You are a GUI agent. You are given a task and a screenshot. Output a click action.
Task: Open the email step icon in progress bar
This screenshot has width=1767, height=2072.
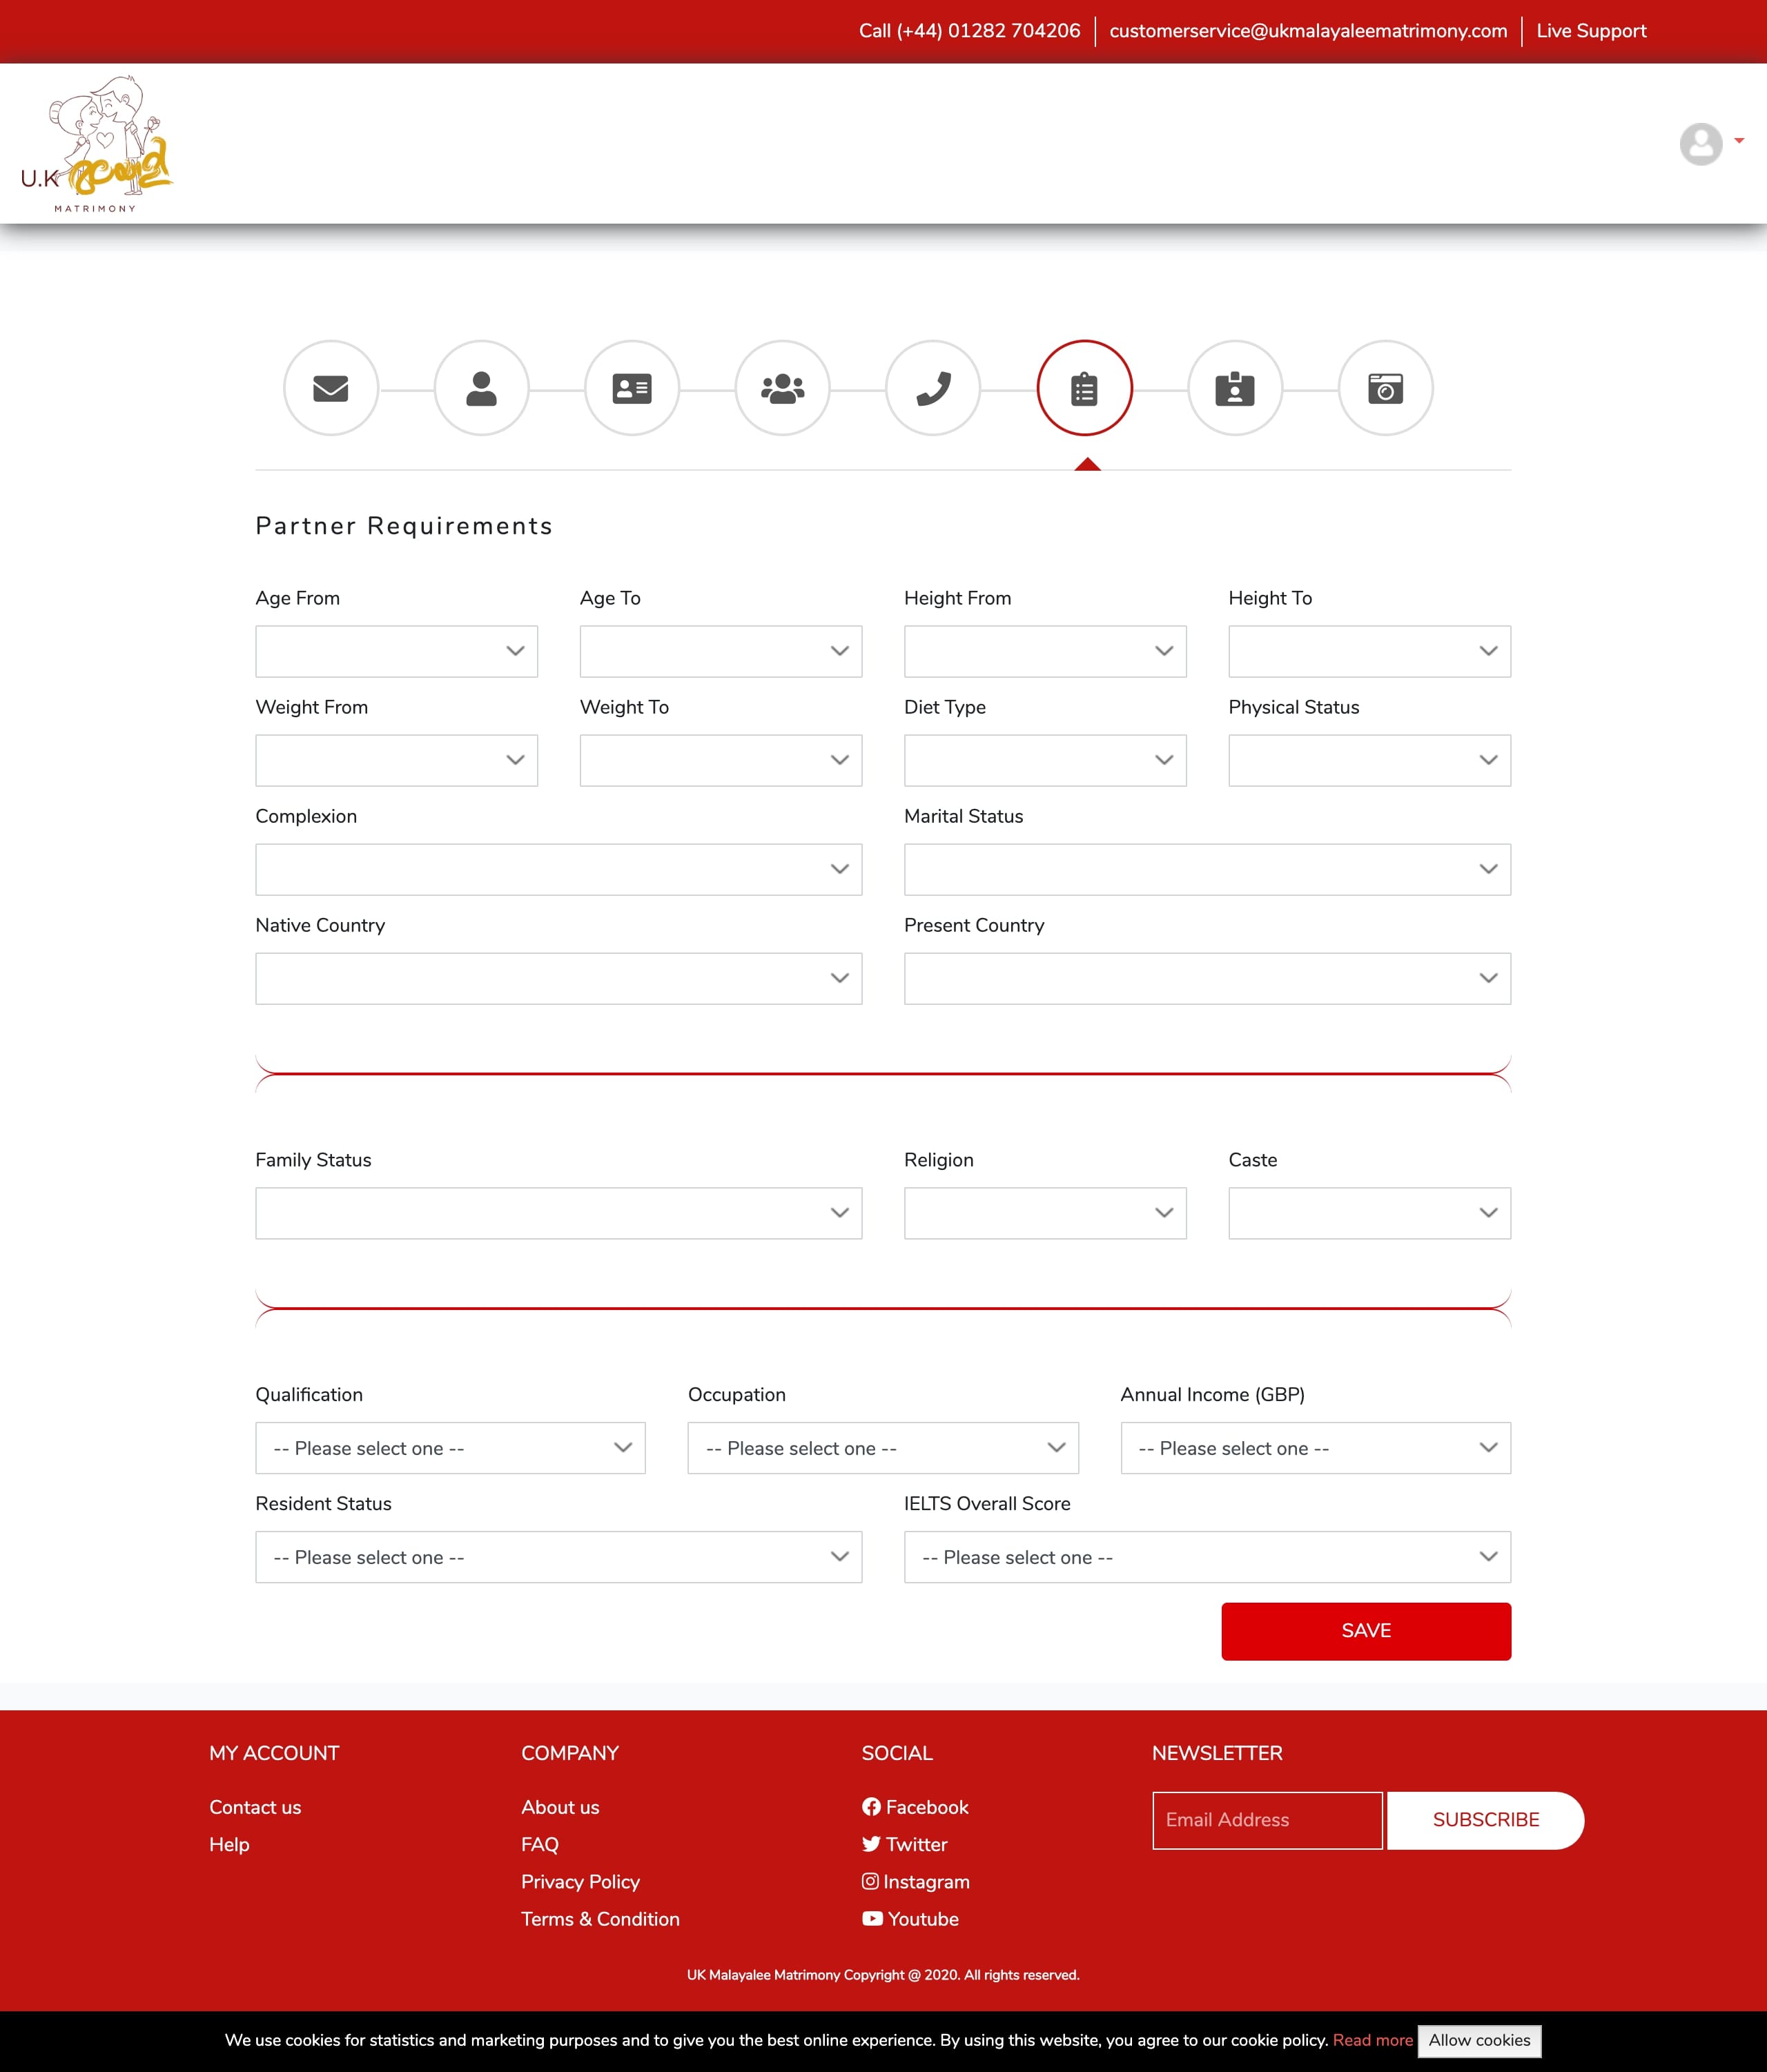pos(331,388)
